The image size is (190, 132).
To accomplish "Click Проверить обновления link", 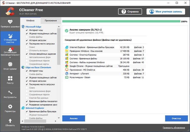I will 174,128.
